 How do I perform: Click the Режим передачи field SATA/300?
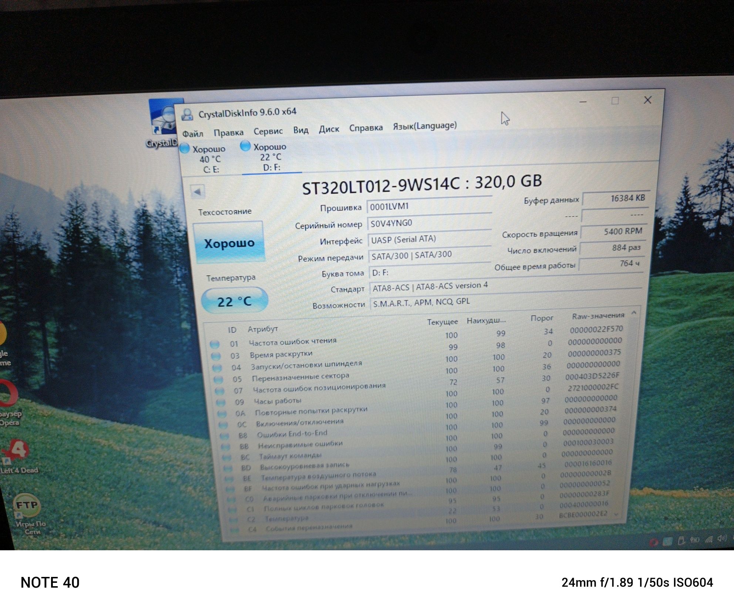[x=430, y=255]
